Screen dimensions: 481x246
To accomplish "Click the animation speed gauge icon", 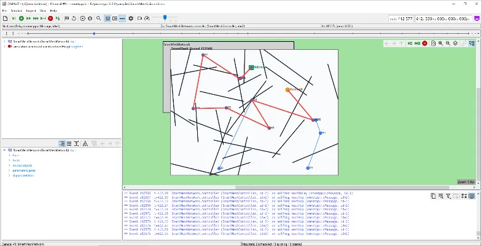I will click(x=147, y=18).
